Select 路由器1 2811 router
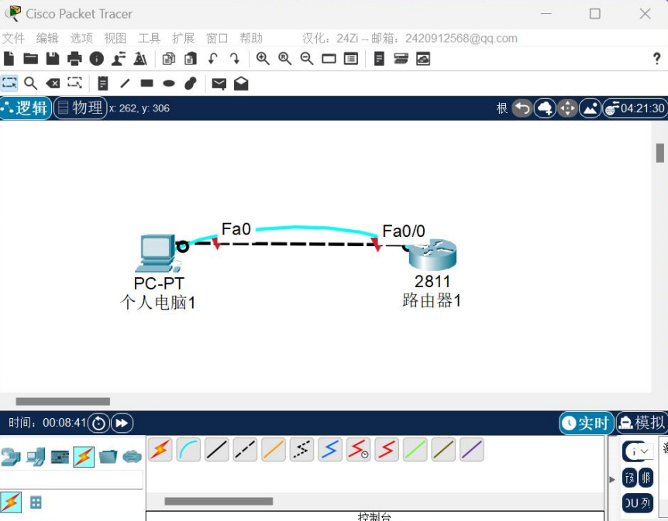The height and width of the screenshot is (521, 668). tap(432, 255)
